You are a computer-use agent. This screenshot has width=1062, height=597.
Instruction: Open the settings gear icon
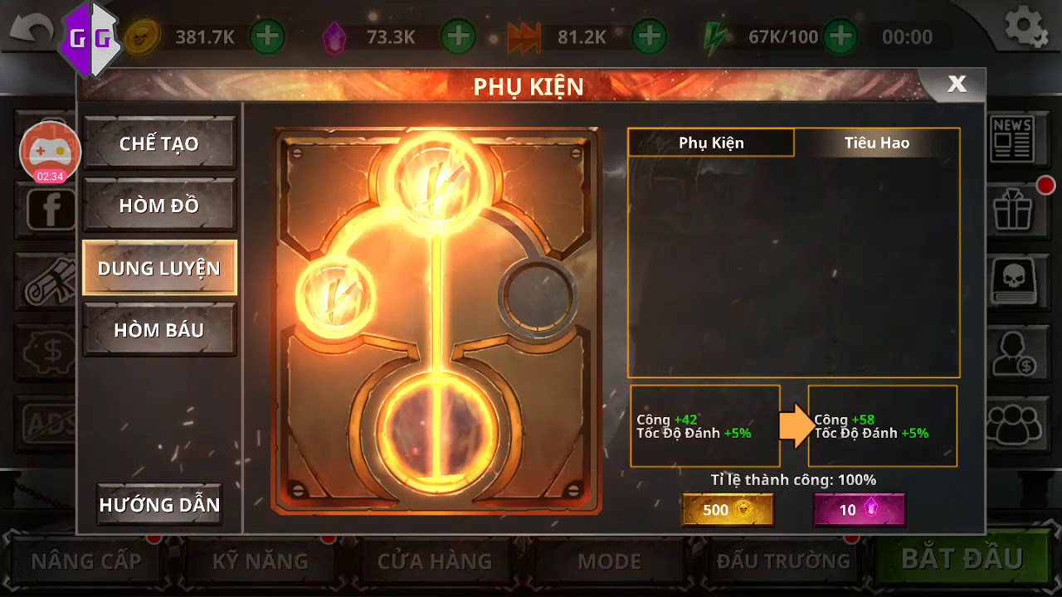1026,27
